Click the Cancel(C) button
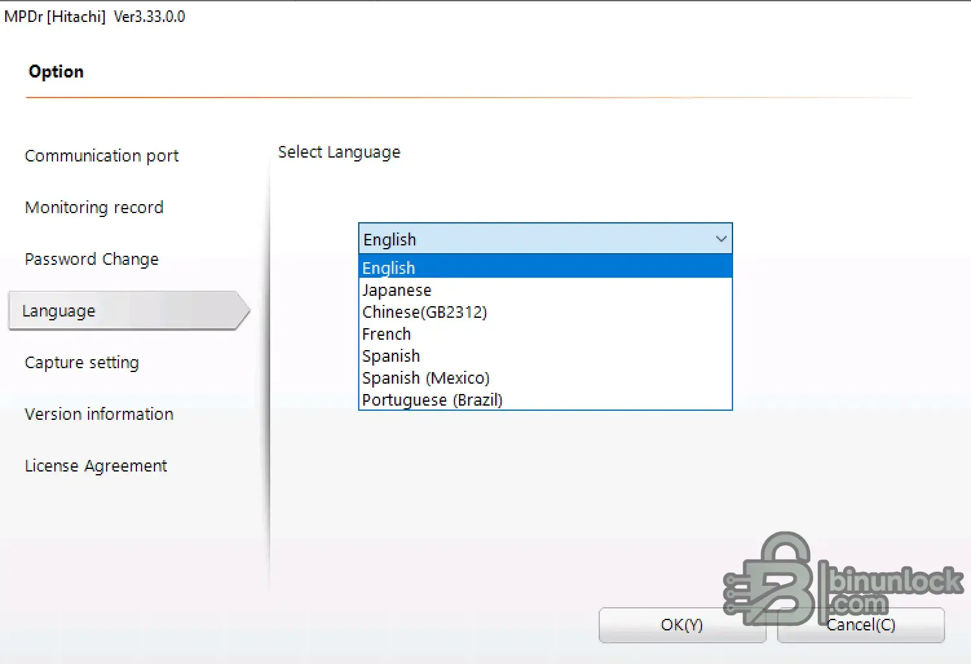Viewport: 971px width, 664px height. (x=861, y=625)
